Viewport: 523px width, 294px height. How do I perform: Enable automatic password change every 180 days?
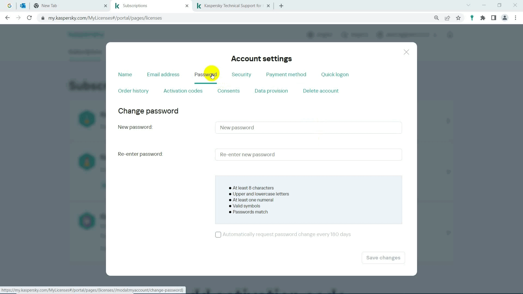click(x=218, y=235)
